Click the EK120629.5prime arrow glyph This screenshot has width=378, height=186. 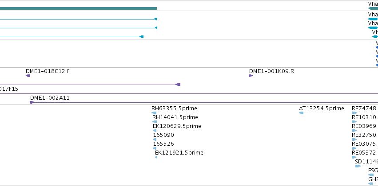[155, 131]
